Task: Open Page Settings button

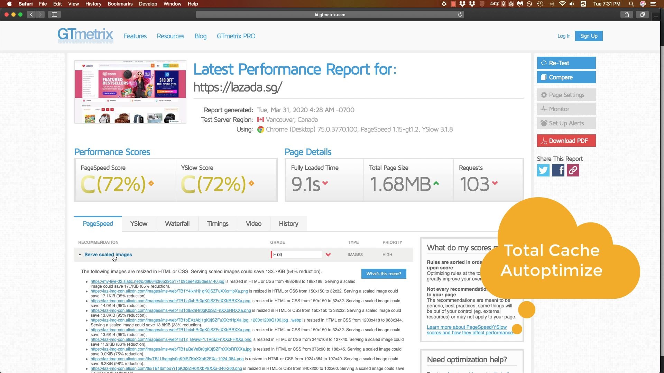Action: pos(566,95)
